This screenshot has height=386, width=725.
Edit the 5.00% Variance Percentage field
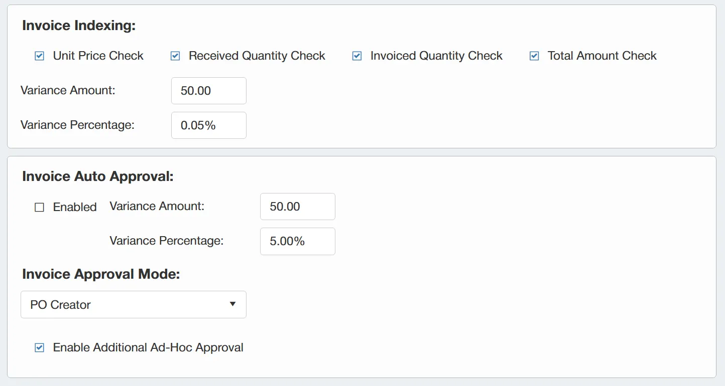tap(298, 241)
